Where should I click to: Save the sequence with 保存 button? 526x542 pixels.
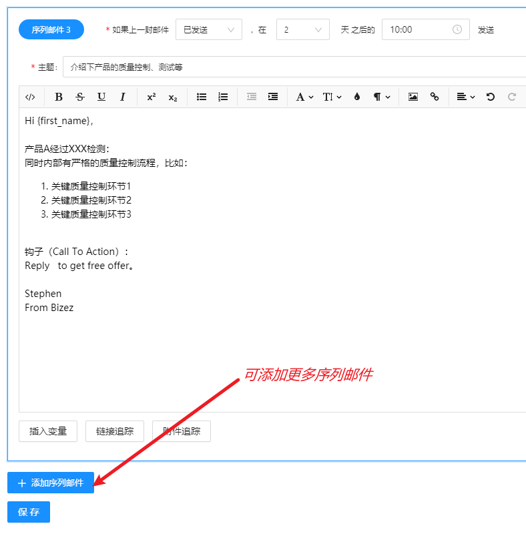click(x=29, y=512)
